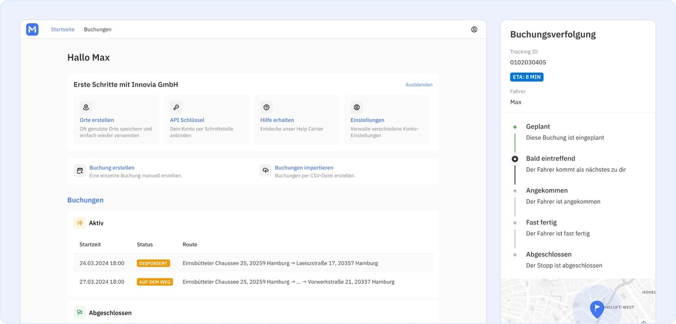Click the Abgeschlossen section title in bookings
The image size is (676, 324).
point(110,313)
